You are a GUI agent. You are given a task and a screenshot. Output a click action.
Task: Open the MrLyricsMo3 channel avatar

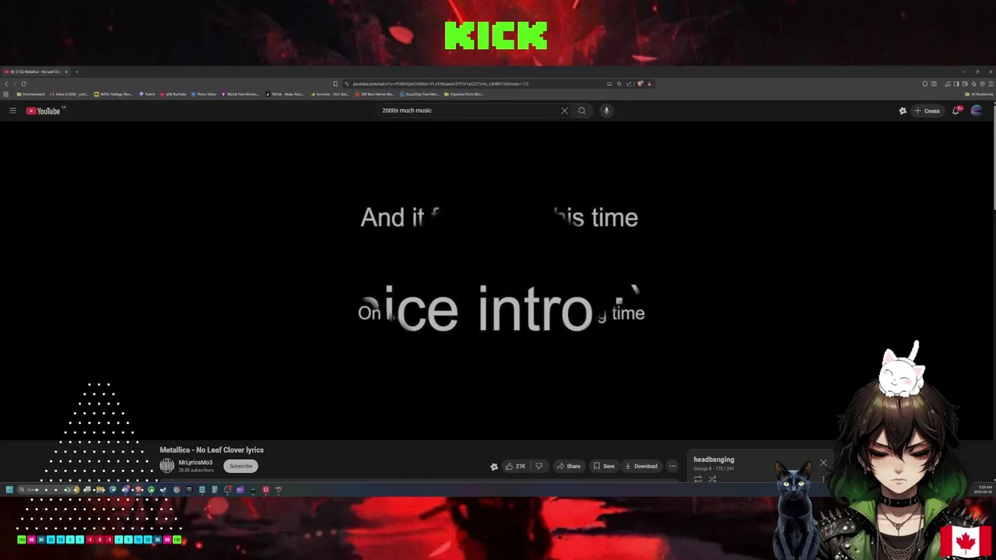[x=167, y=465]
